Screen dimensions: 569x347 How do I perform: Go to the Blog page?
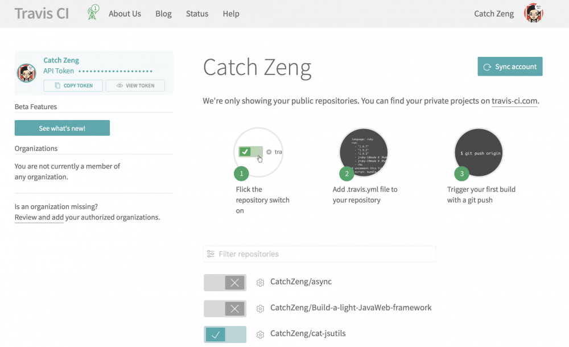(x=163, y=14)
